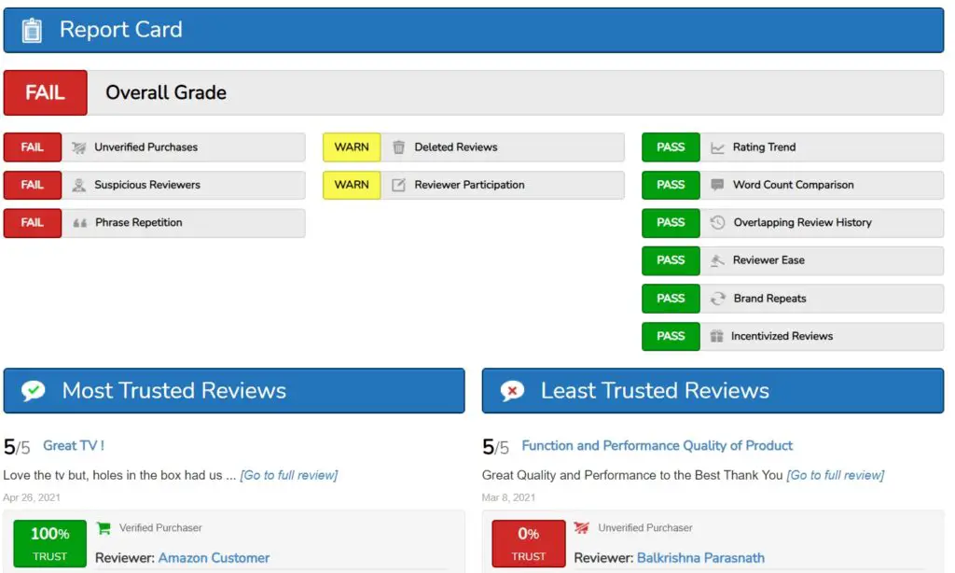Click PASS badge next to Brand Repeats
This screenshot has width=955, height=573.
[x=671, y=299]
